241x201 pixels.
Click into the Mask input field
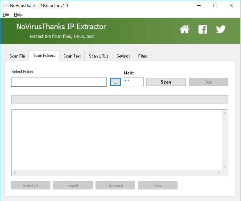[x=134, y=82]
